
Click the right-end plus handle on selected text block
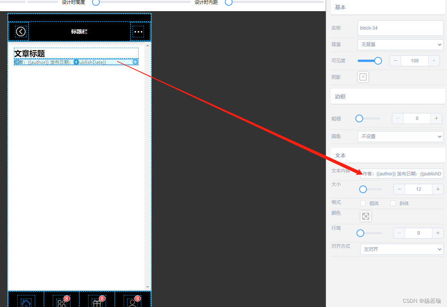(136, 62)
